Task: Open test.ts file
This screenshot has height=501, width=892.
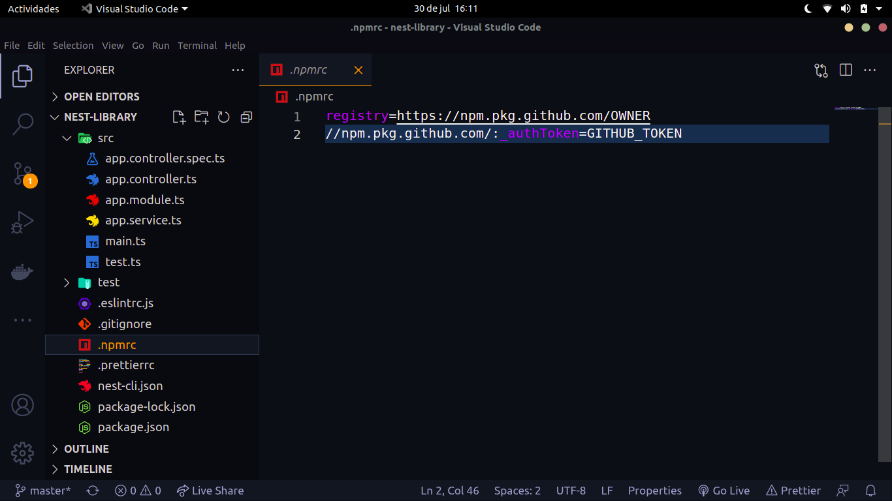Action: click(152, 262)
